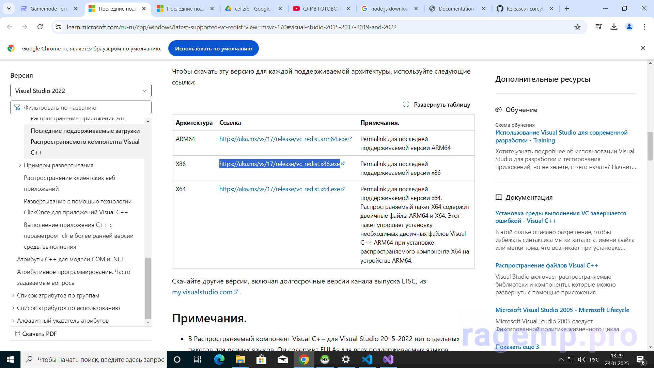Viewport: 654px width, 368px height.
Task: Click Показать еще 3 link
Action: point(517,347)
